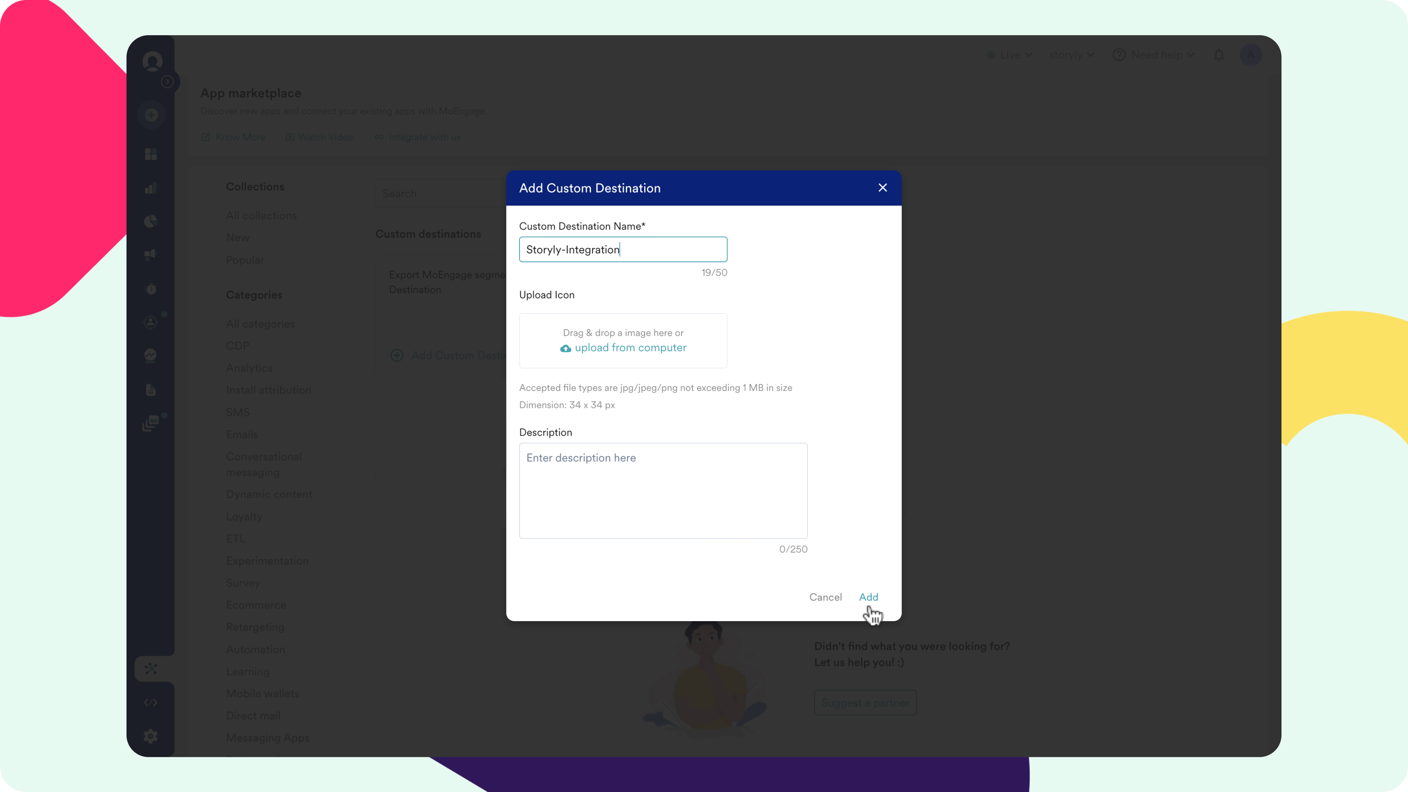Select the Analytics category
This screenshot has height=792, width=1408.
pos(249,368)
